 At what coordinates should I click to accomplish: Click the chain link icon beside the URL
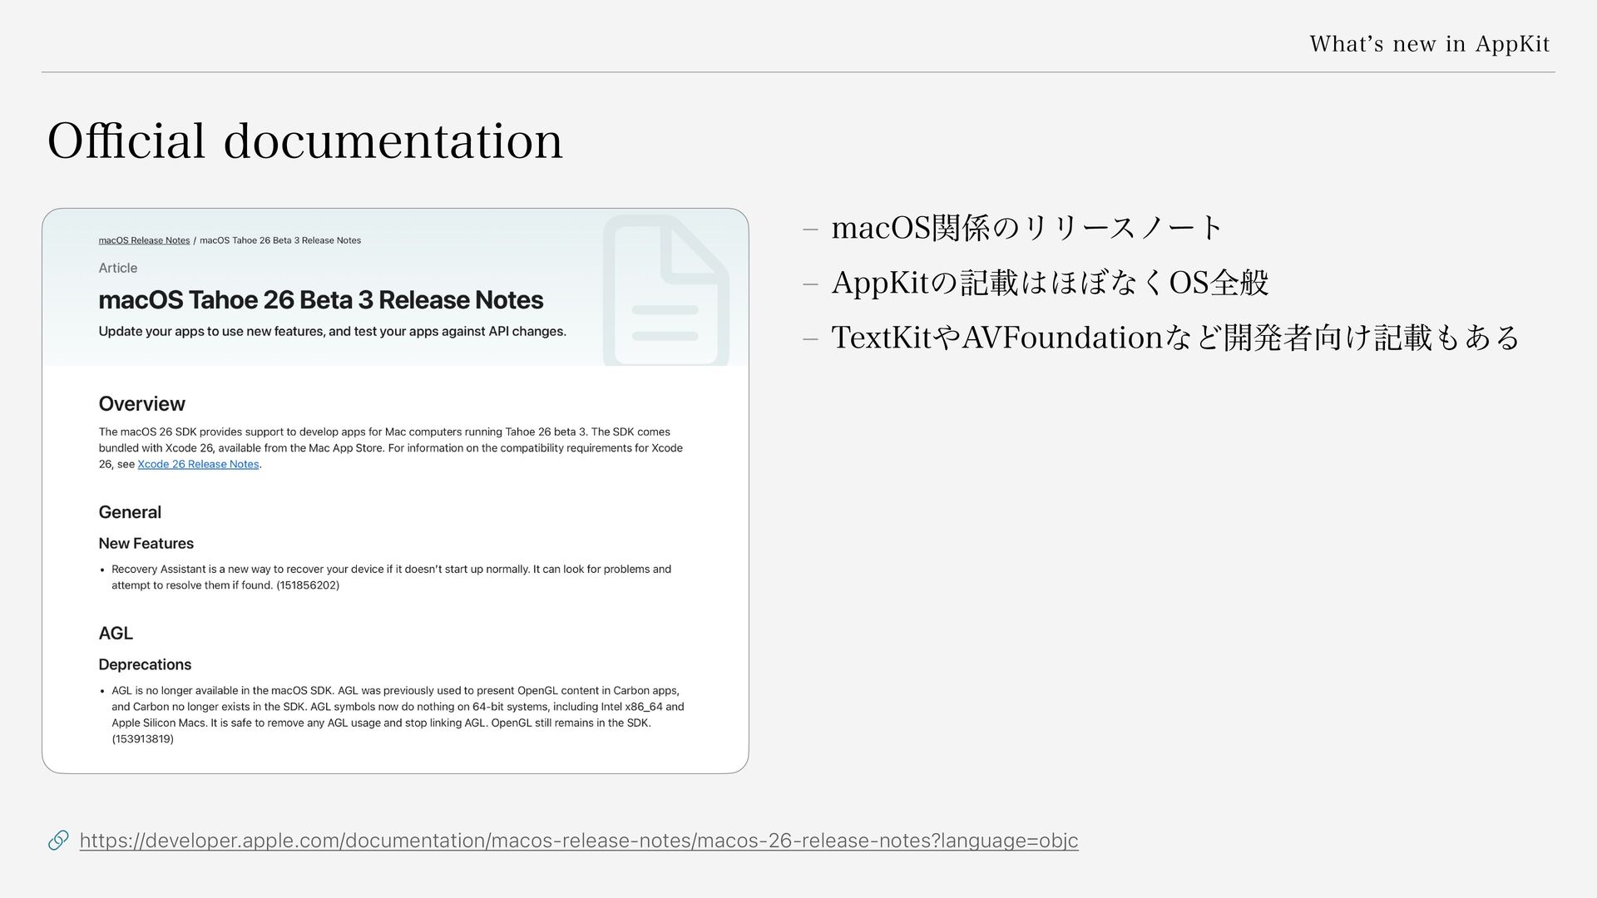(58, 841)
